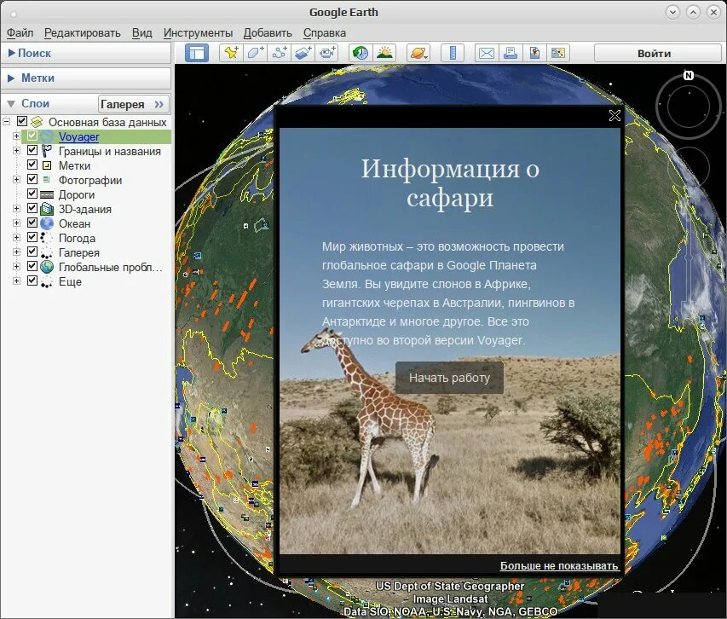This screenshot has width=727, height=619.
Task: Uncheck the Еще layer checkbox
Action: point(32,281)
